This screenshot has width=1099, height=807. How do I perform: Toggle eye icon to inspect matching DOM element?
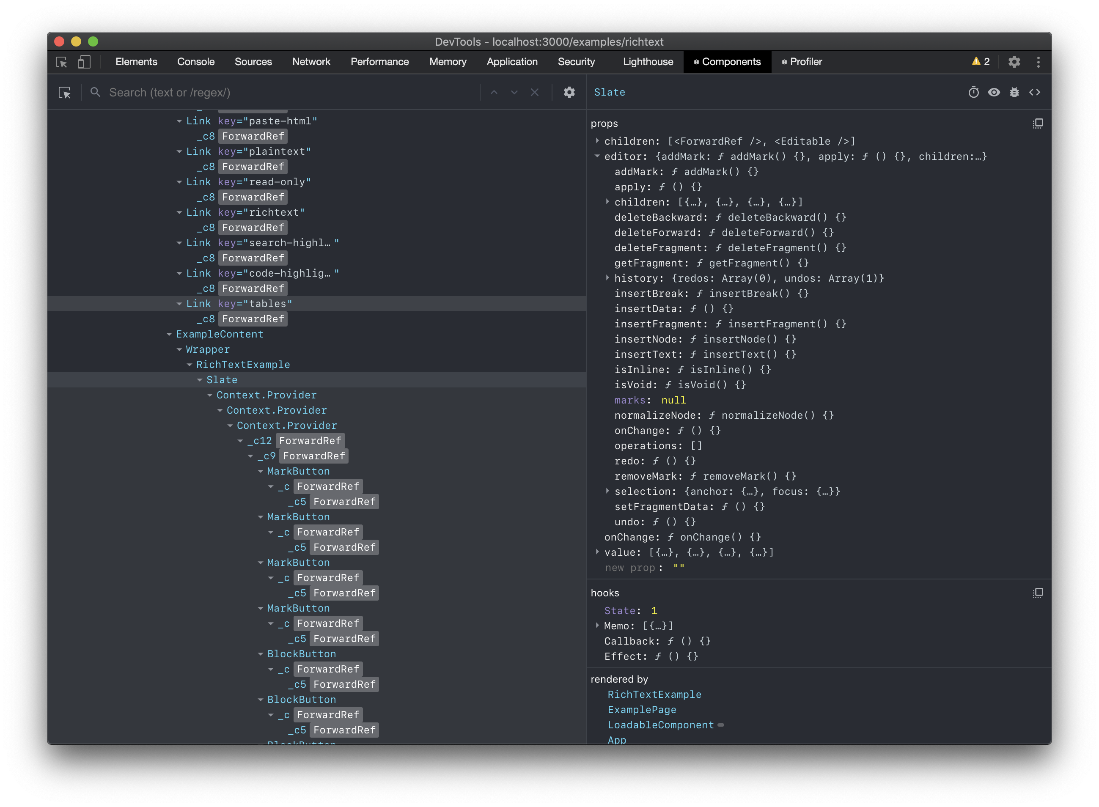pos(994,92)
